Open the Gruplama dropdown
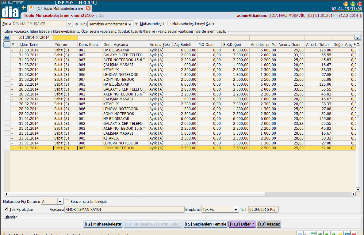This screenshot has height=235, width=364. (236, 209)
